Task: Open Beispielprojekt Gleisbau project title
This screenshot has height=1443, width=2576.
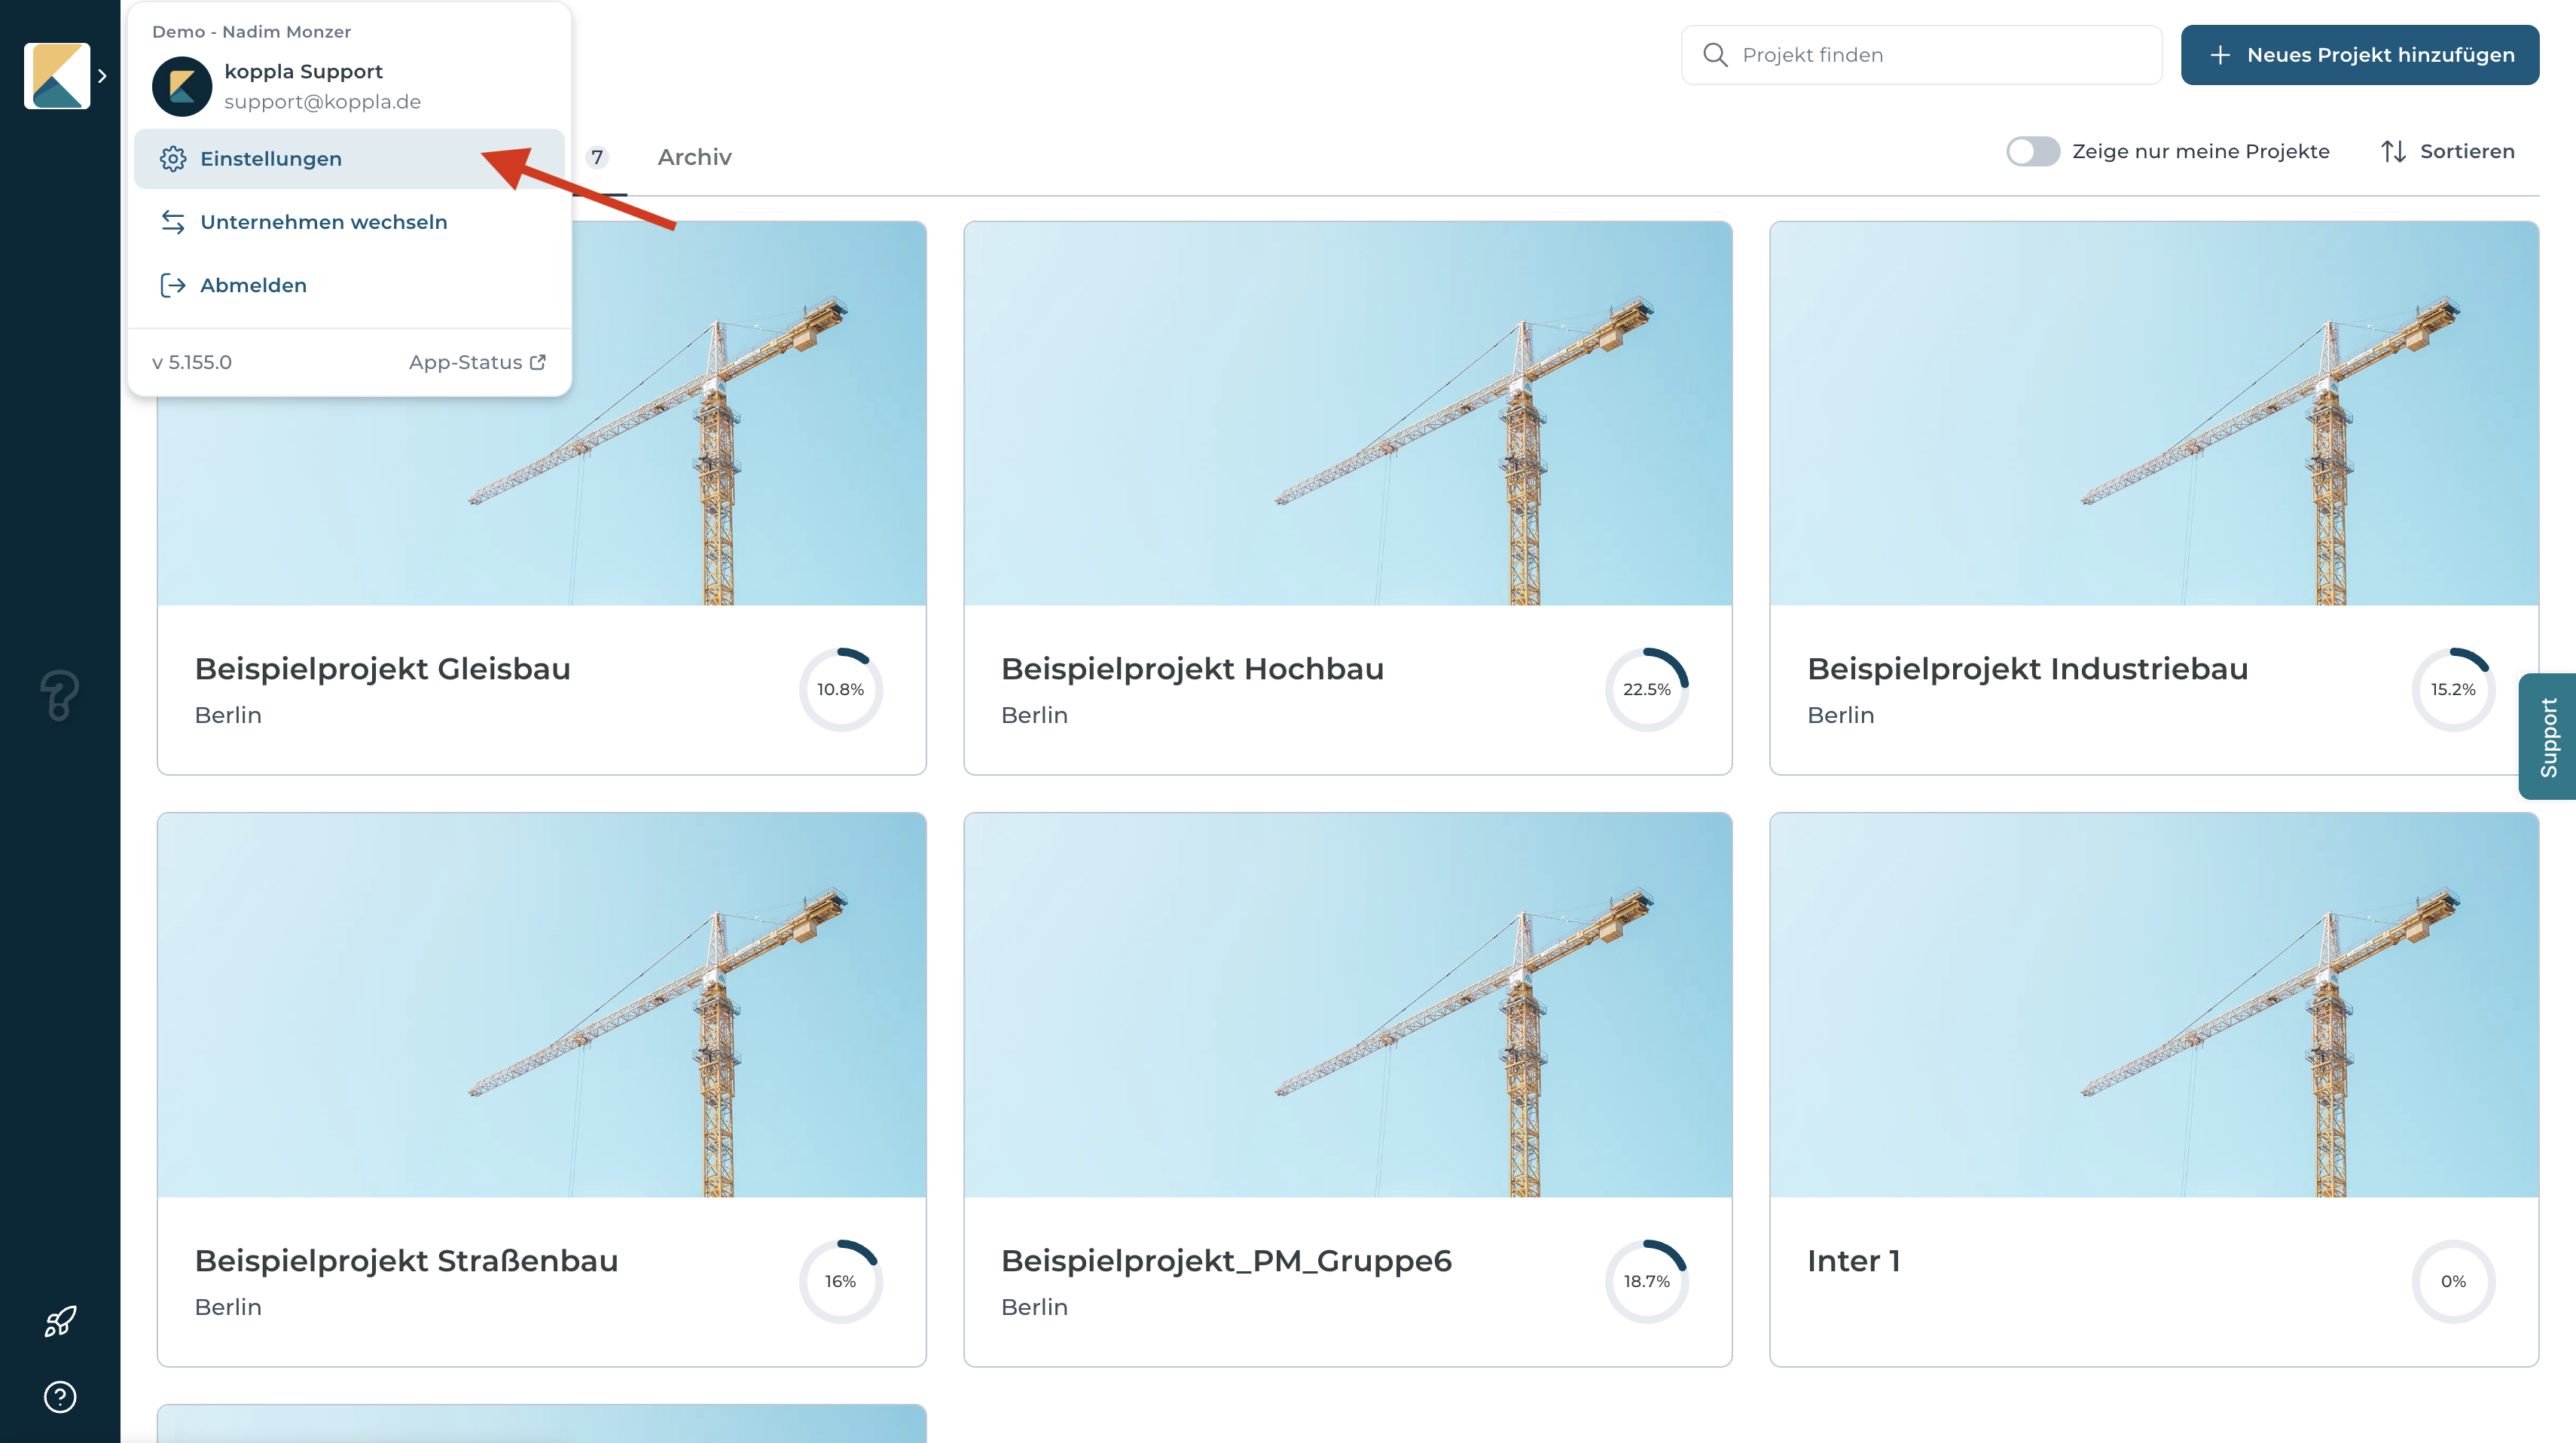Action: tap(382, 668)
